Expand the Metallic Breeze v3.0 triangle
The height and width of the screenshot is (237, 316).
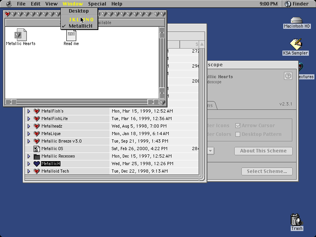[x=29, y=141]
